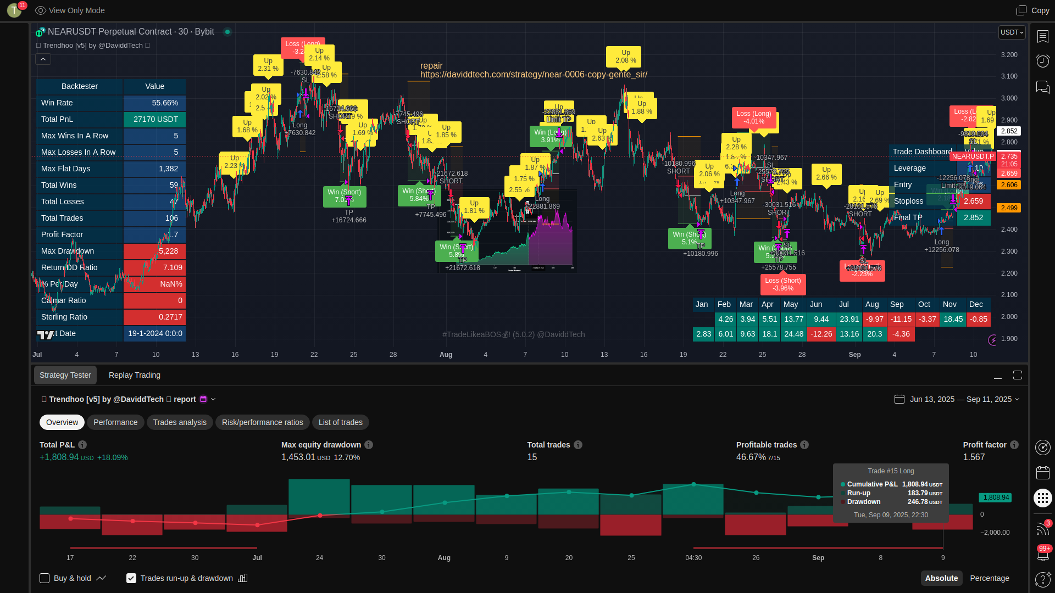
Task: Click the TradingView logo on chart
Action: coord(46,334)
